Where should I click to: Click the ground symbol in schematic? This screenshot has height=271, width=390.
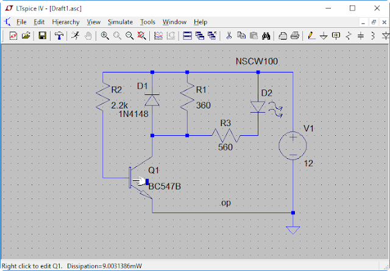click(293, 230)
